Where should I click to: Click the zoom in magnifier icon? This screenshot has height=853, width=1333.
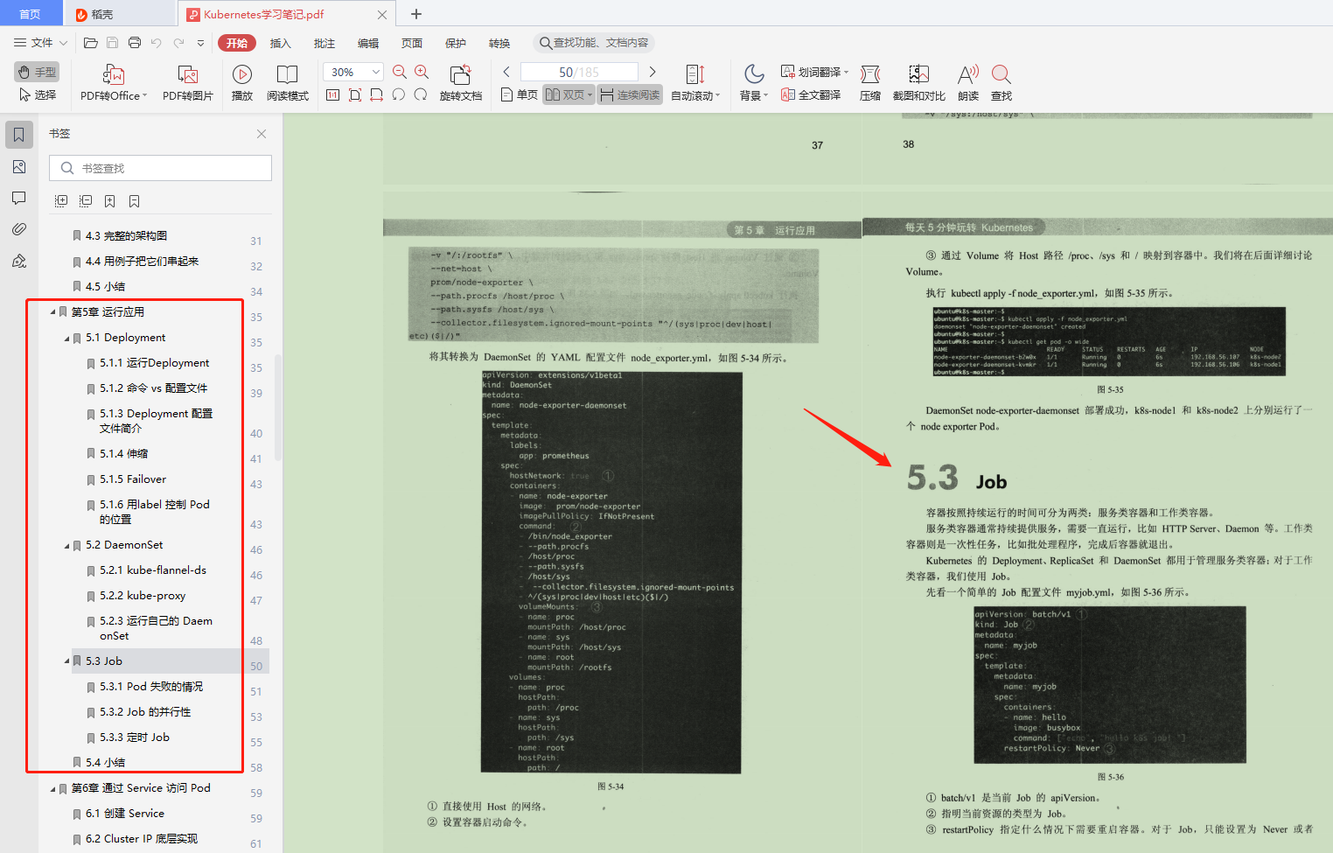(422, 72)
